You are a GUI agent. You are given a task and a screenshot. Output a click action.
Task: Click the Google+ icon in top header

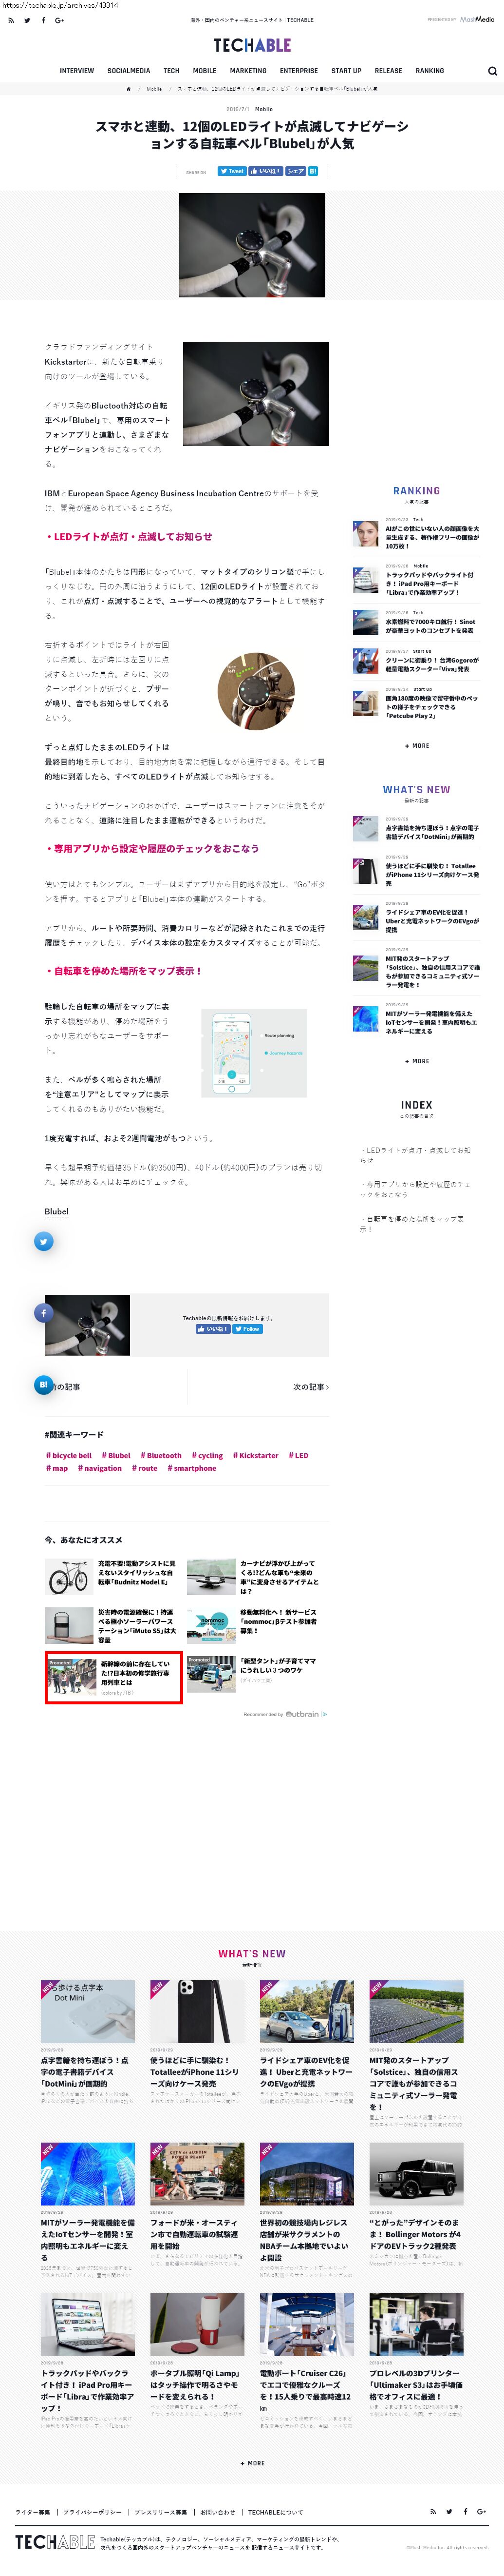[x=60, y=20]
